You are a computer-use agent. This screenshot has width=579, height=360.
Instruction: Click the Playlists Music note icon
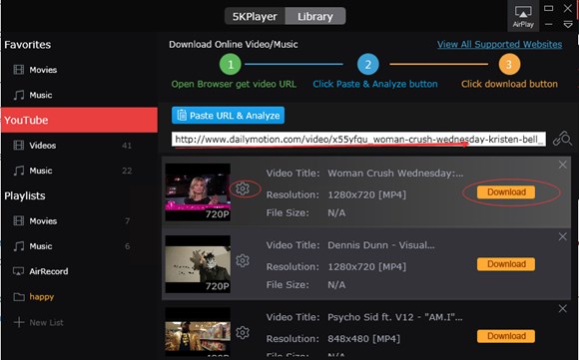(x=18, y=246)
